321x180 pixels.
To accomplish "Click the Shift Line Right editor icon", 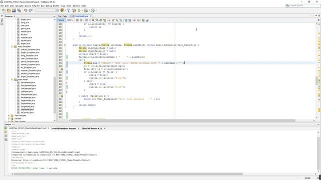I will [130, 20].
